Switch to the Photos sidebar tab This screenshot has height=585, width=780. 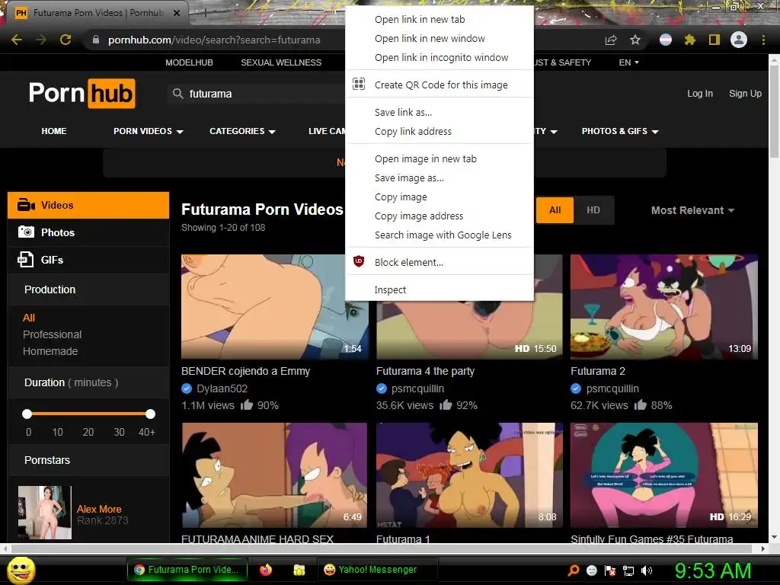(88, 232)
